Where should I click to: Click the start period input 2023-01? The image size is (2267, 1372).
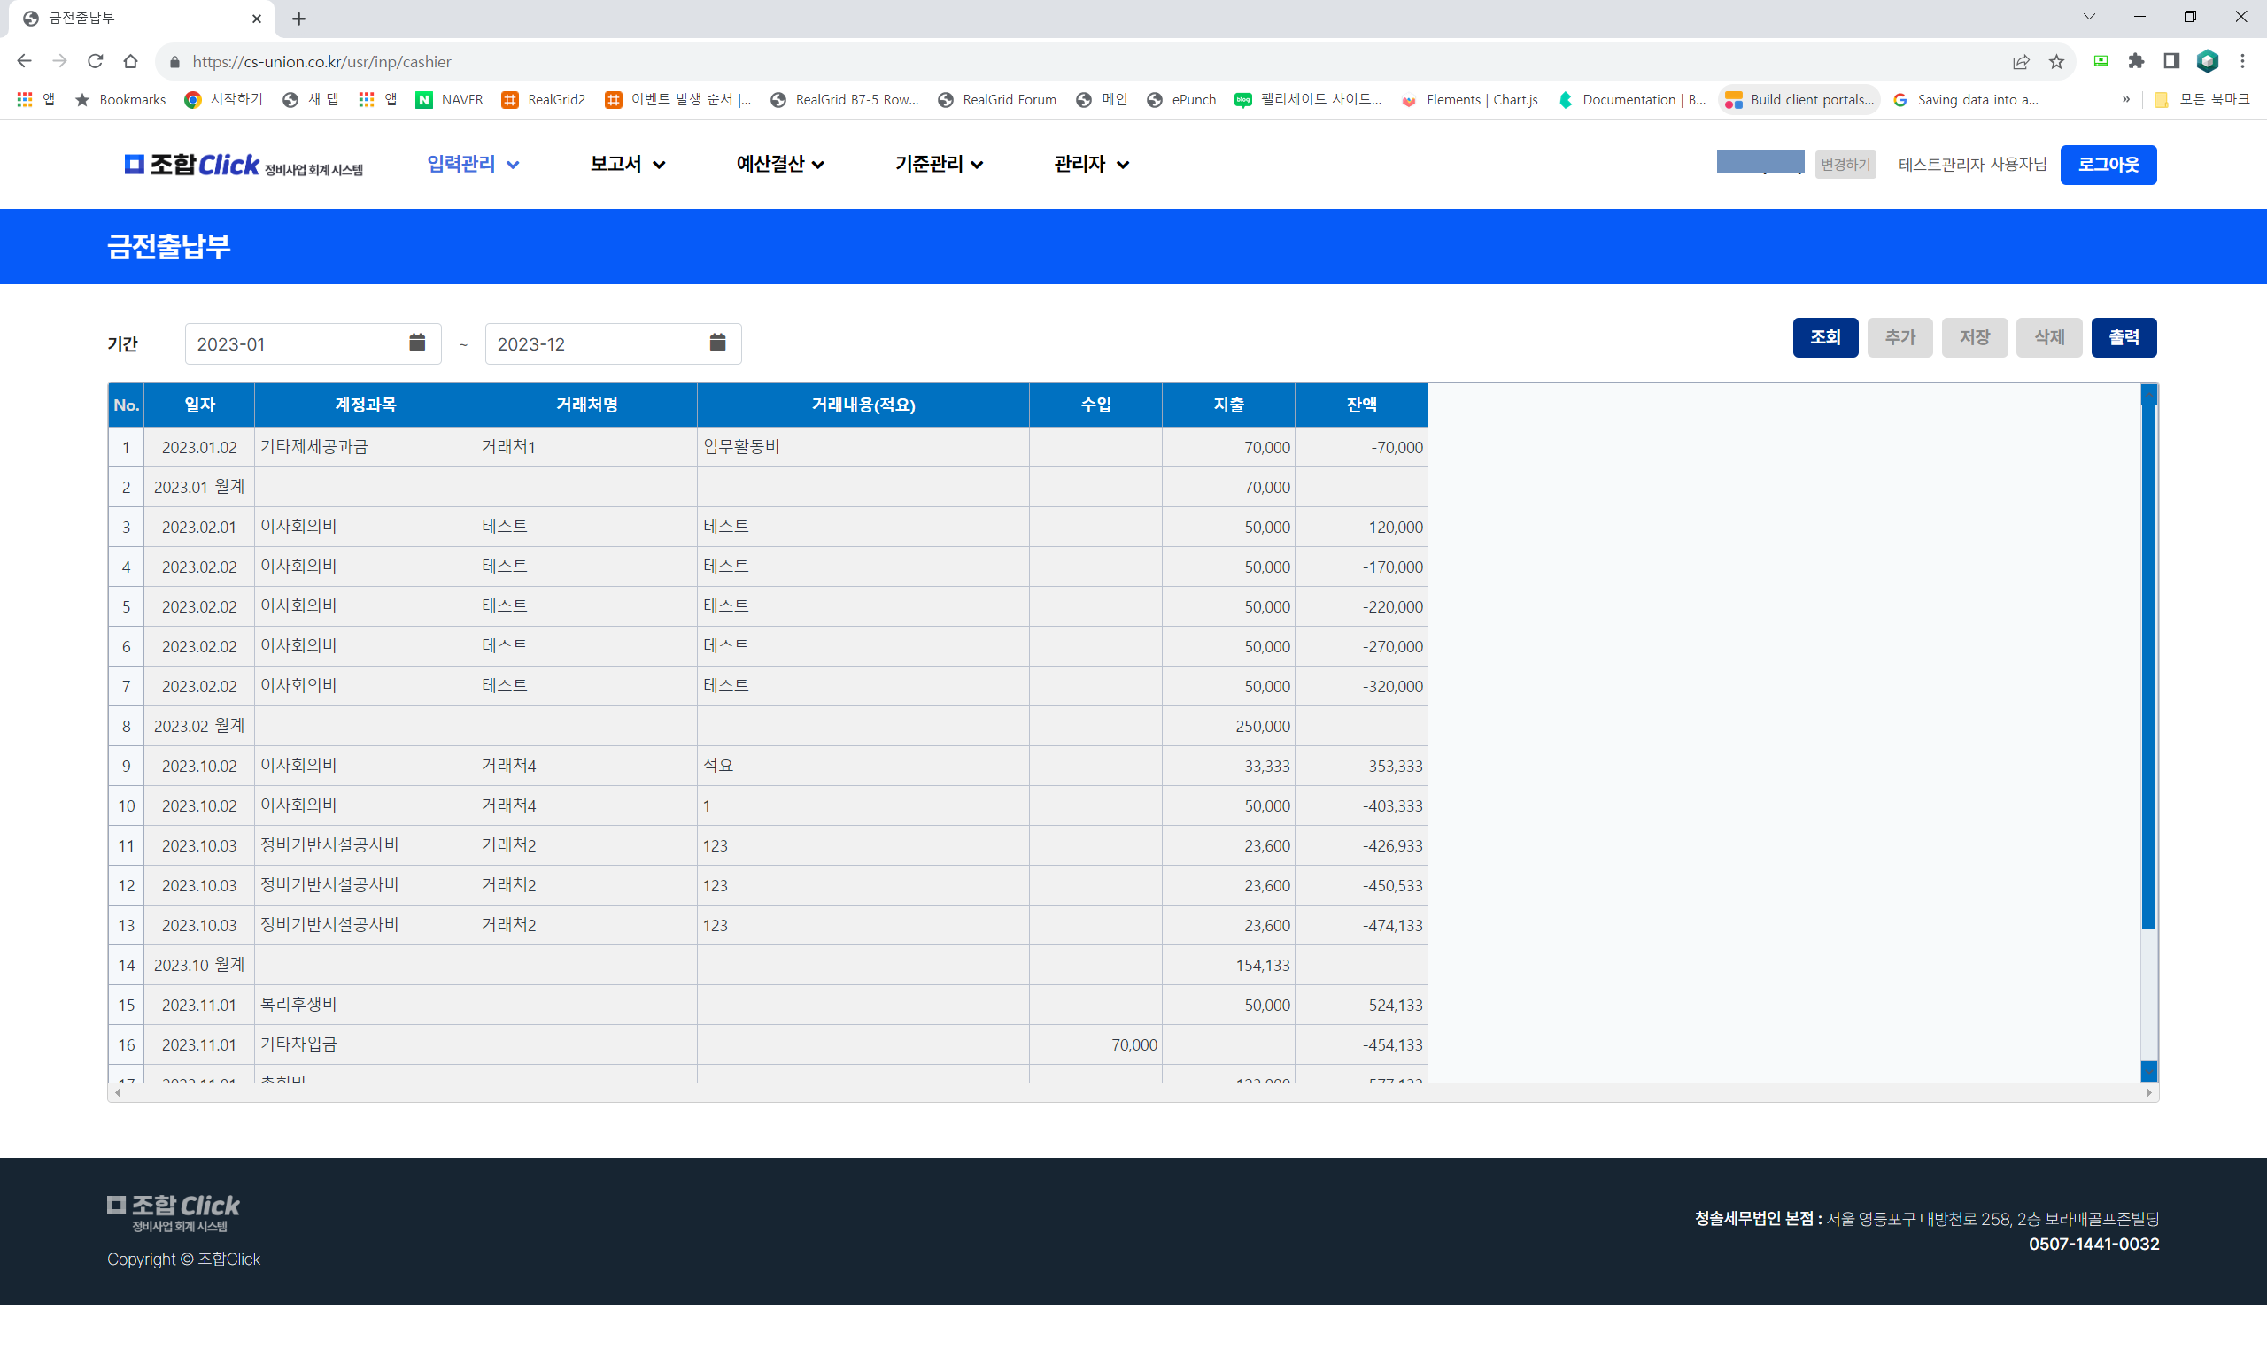tap(294, 344)
